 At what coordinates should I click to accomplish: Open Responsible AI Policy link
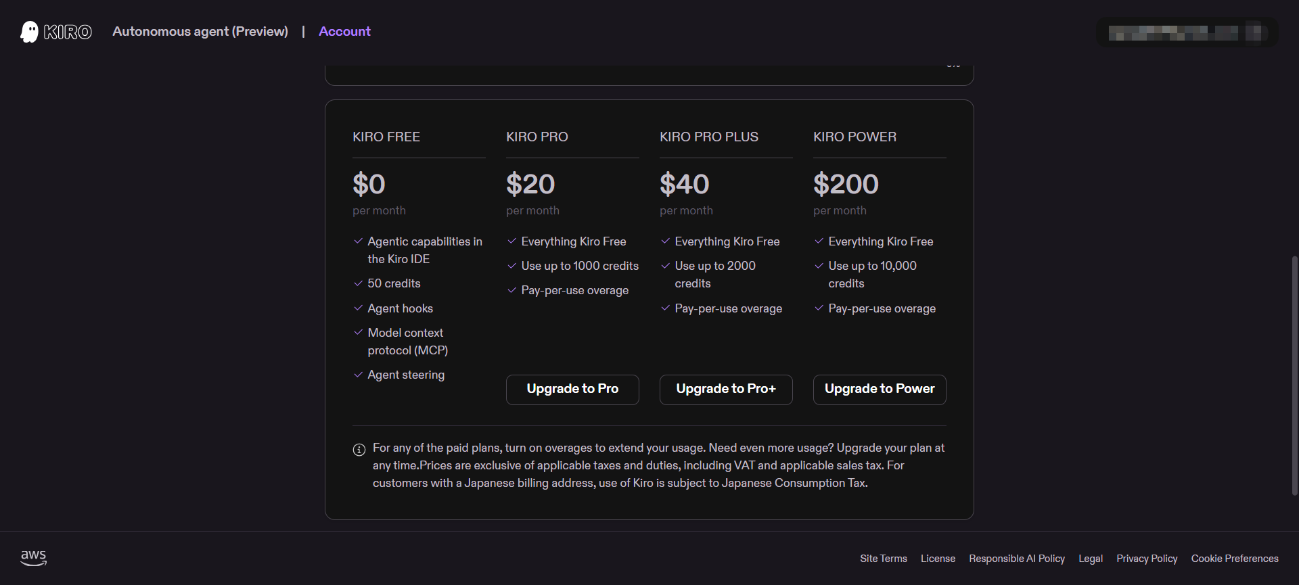[1017, 559]
